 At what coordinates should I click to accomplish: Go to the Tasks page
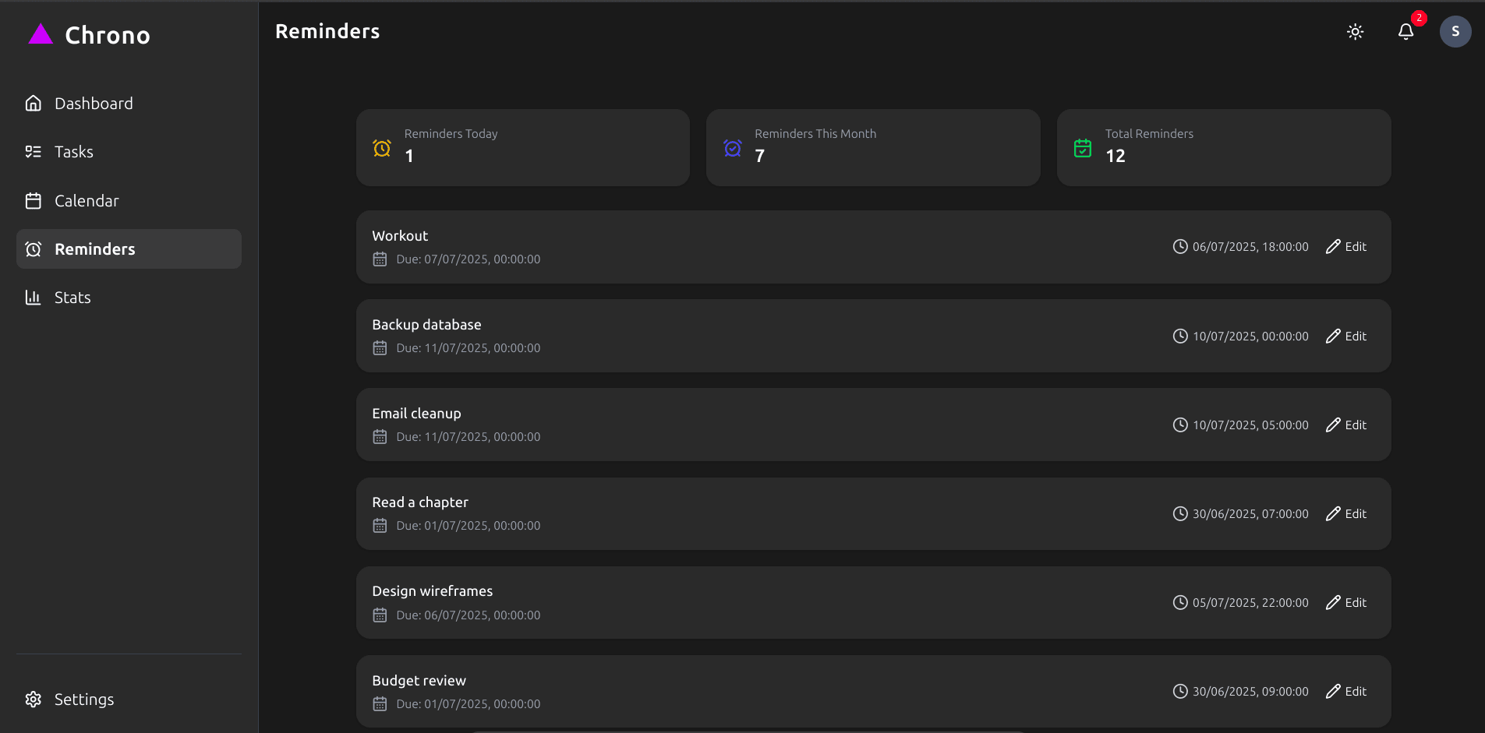coord(74,152)
